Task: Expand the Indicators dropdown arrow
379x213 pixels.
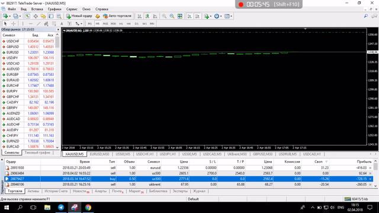Action: click(211, 16)
